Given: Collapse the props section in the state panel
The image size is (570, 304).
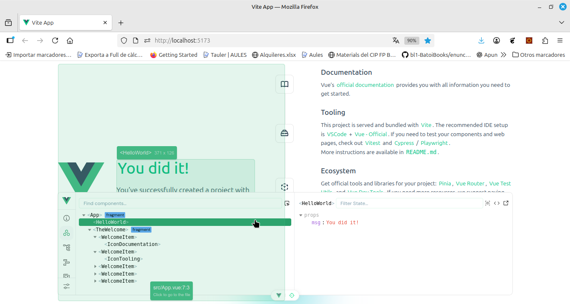Looking at the screenshot, I should (301, 215).
